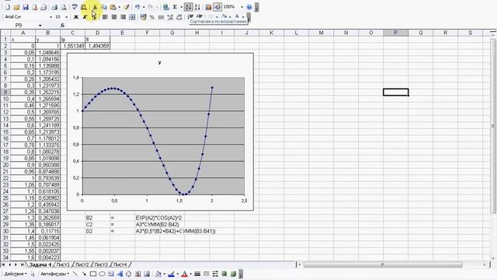Activate Format Painter brush

(x=127, y=7)
